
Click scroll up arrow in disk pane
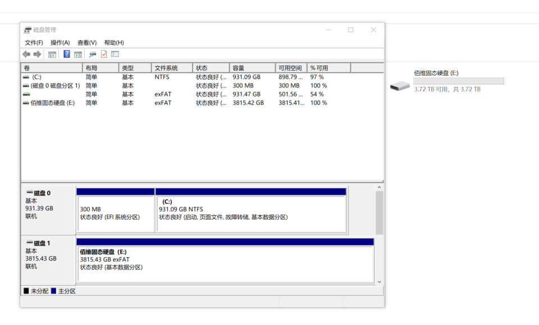coord(379,187)
